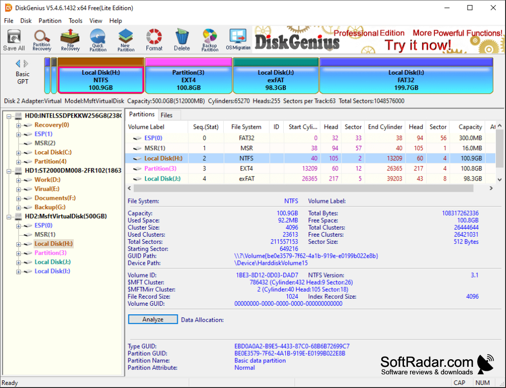Collapse the HD2 MsftVirtualDisk node
The height and width of the screenshot is (388, 506).
tap(9, 217)
